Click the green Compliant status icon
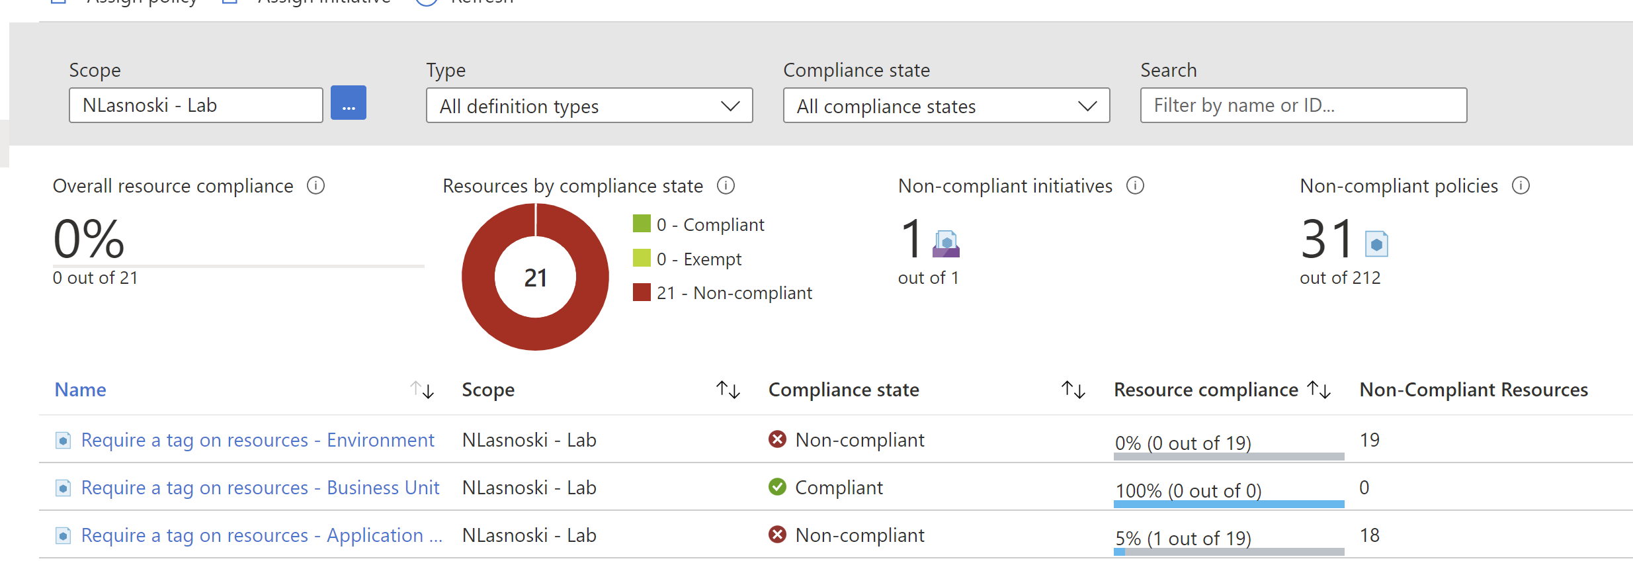Viewport: 1633px width, 573px height. click(777, 488)
